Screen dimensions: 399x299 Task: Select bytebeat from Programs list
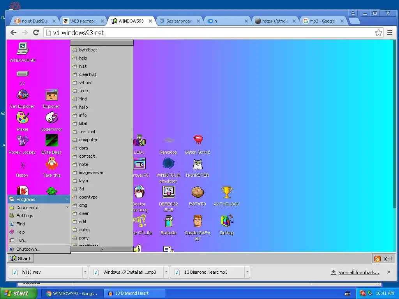tap(102, 50)
